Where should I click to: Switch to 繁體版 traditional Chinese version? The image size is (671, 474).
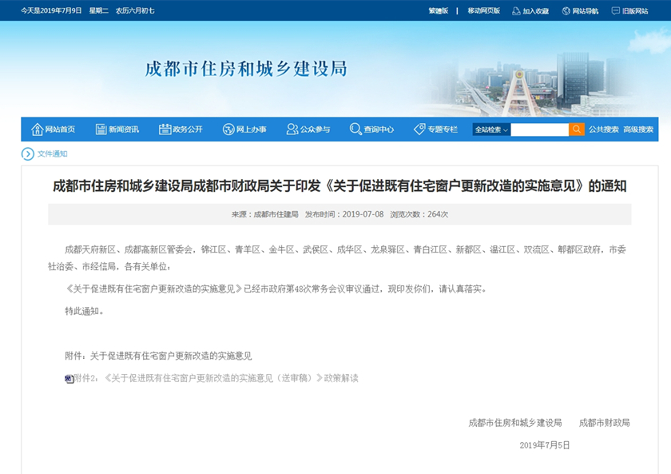point(439,11)
